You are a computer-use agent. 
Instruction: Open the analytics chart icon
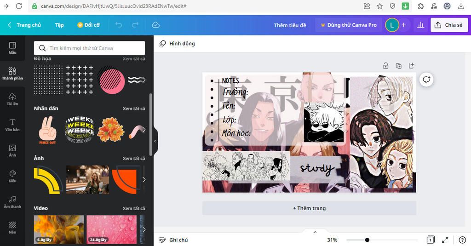[x=420, y=25]
